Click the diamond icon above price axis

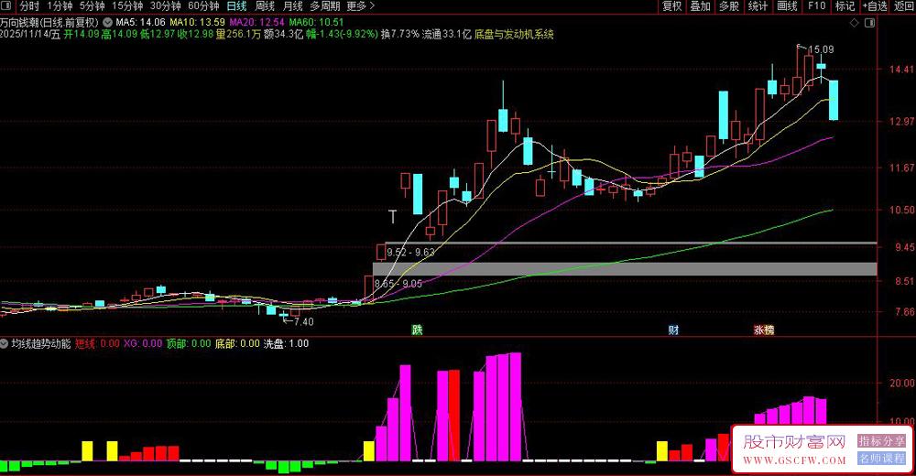(x=854, y=23)
